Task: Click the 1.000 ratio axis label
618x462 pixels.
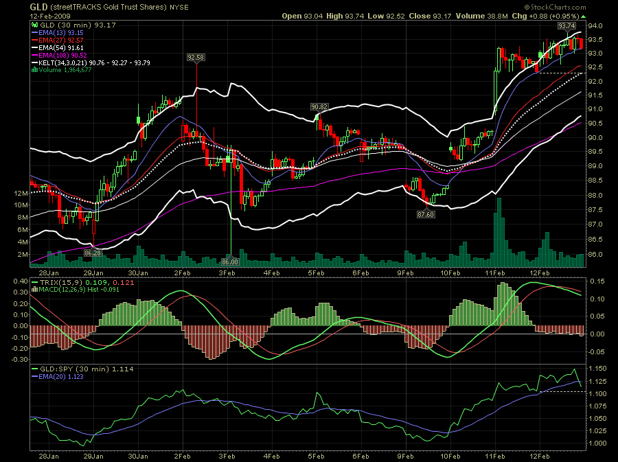Action: pos(597,443)
